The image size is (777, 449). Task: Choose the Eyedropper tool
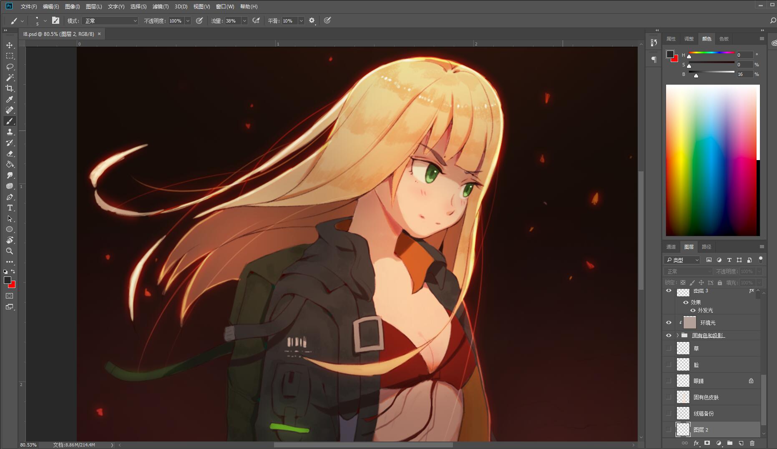point(10,99)
